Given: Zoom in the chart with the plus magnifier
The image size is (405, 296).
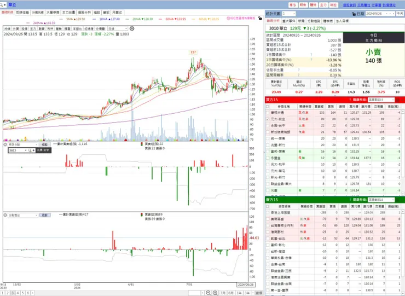Looking at the screenshot, I should pos(215,293).
